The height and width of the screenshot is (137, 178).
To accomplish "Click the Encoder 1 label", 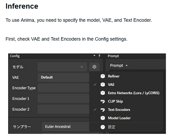I will pyautogui.click(x=21, y=98).
